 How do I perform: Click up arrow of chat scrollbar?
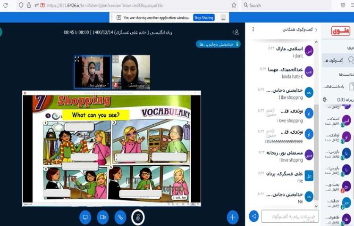point(316,42)
